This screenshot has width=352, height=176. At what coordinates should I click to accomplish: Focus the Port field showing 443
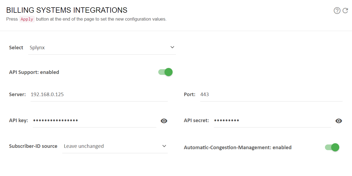click(x=271, y=94)
